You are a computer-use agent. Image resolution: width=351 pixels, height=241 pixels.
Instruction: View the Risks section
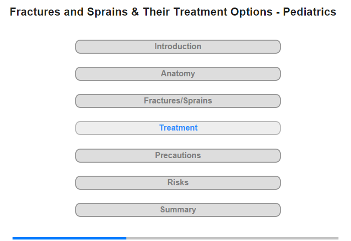point(178,183)
